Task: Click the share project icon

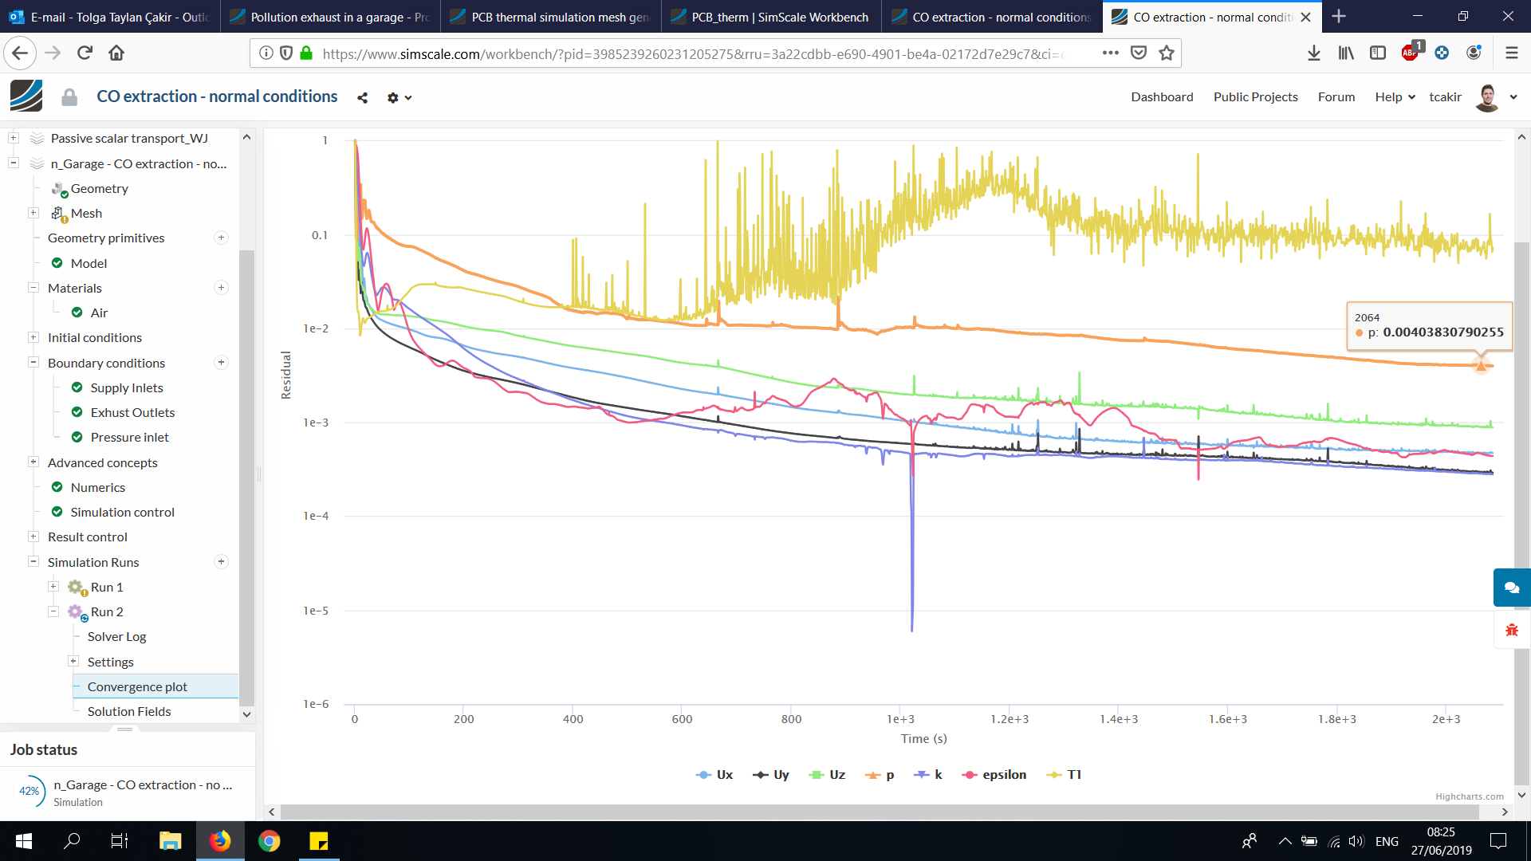Action: (363, 97)
